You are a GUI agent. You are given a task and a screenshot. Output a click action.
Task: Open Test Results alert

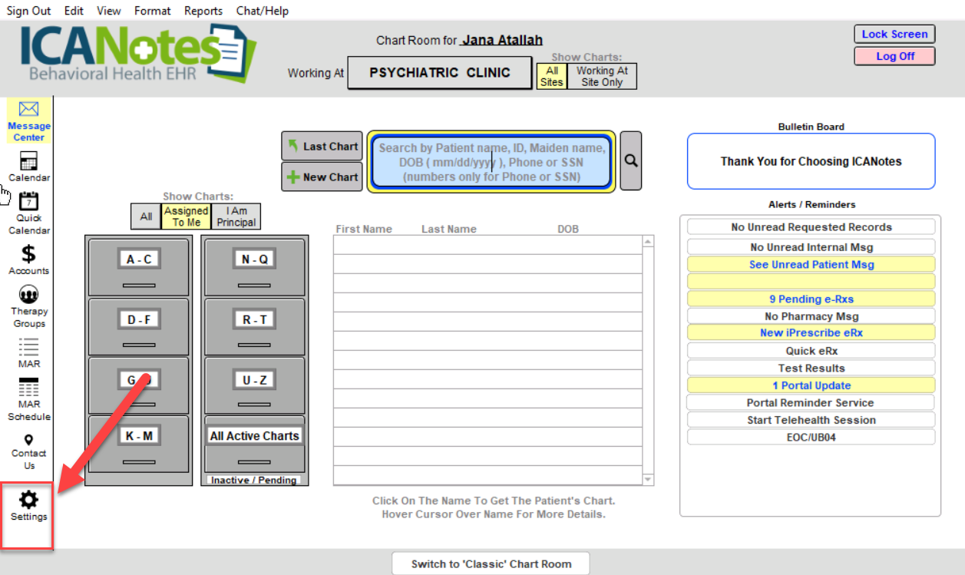pyautogui.click(x=811, y=368)
